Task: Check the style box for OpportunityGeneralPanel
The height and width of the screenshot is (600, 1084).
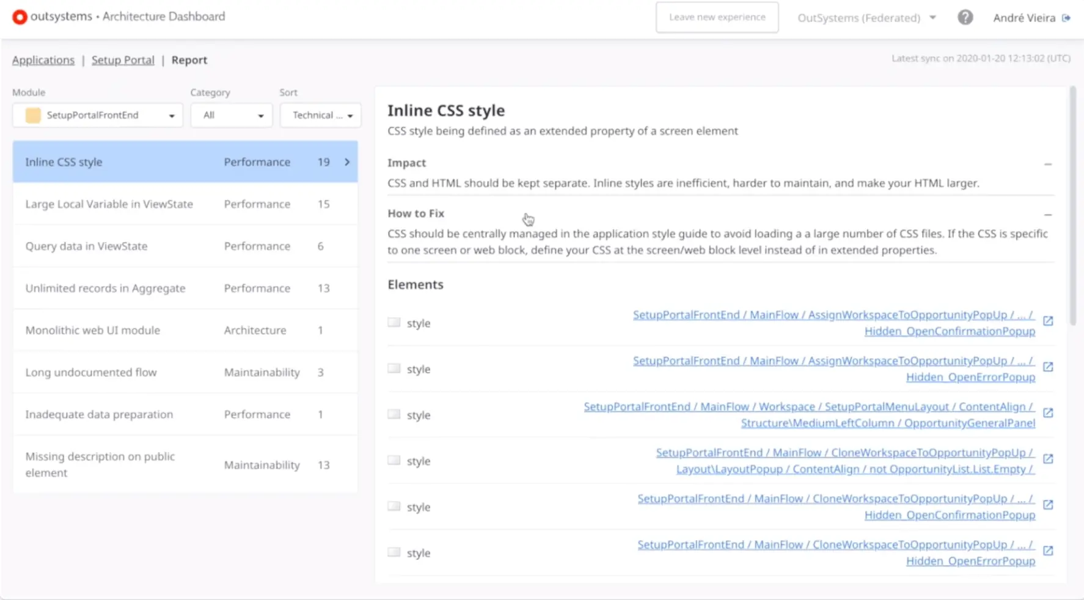Action: [x=394, y=414]
